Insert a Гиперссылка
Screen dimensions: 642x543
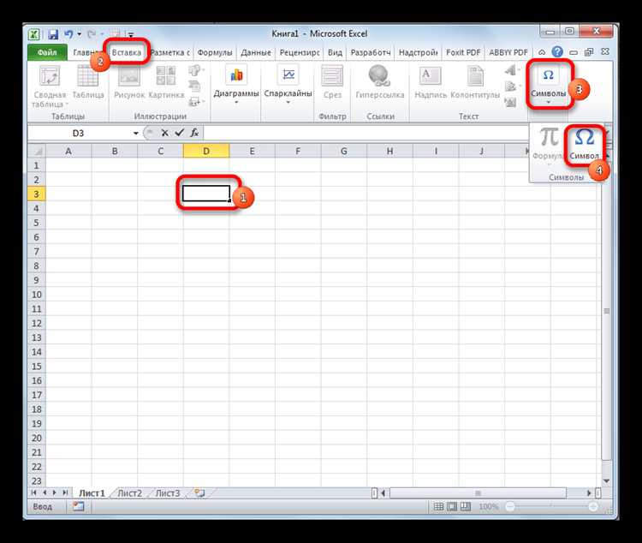(x=379, y=82)
